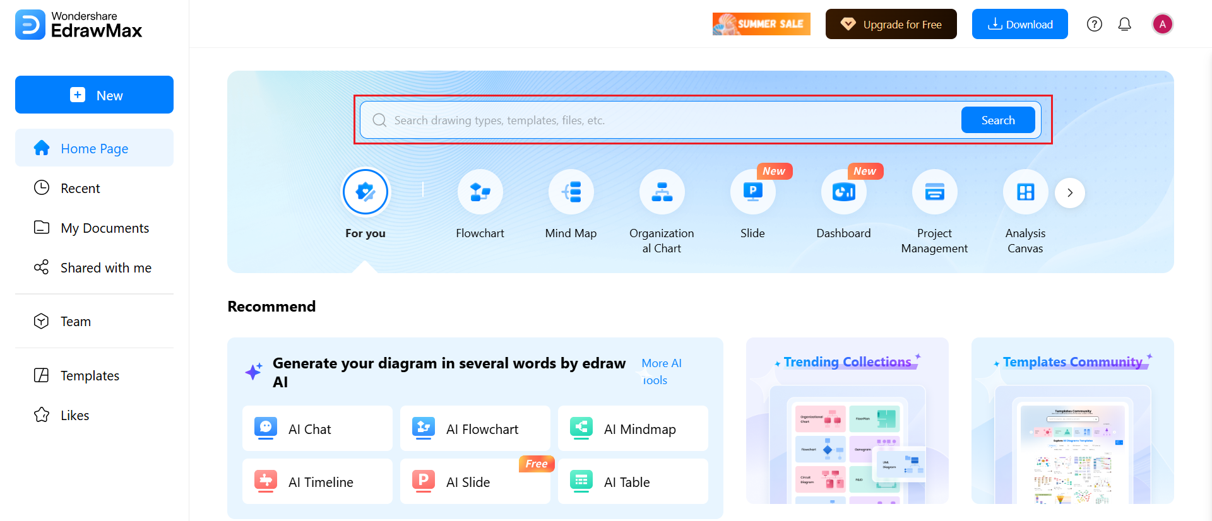Launch AI Slide tool
Image resolution: width=1212 pixels, height=521 pixels.
click(475, 481)
